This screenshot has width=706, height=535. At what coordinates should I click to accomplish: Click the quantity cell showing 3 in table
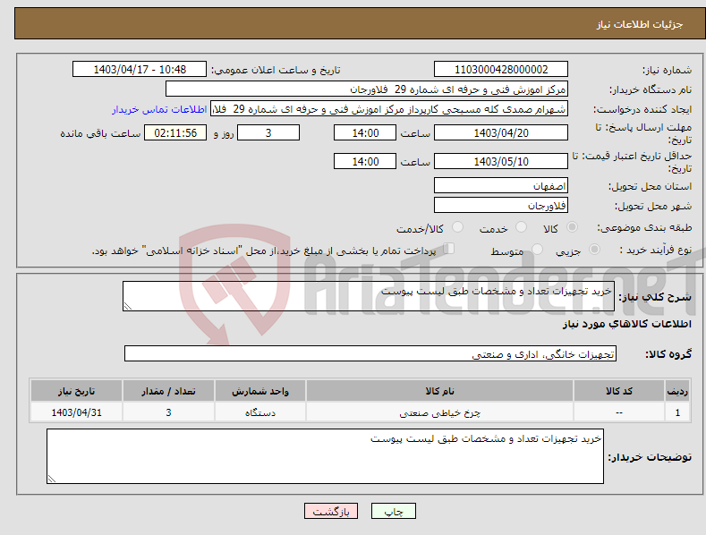pos(168,412)
